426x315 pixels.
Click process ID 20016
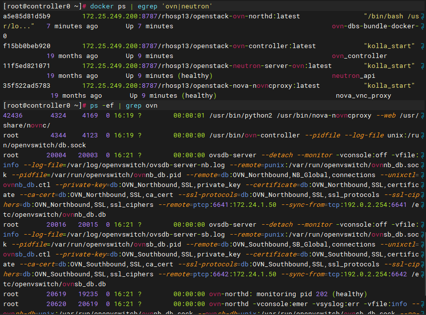pos(56,225)
